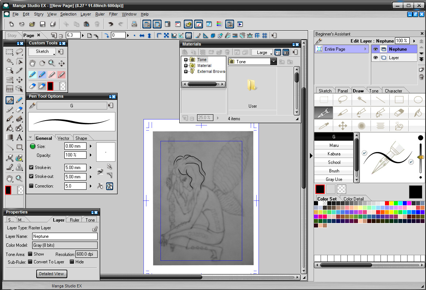This screenshot has width=426, height=290.
Task: Click the Detailed View button
Action: pyautogui.click(x=52, y=274)
